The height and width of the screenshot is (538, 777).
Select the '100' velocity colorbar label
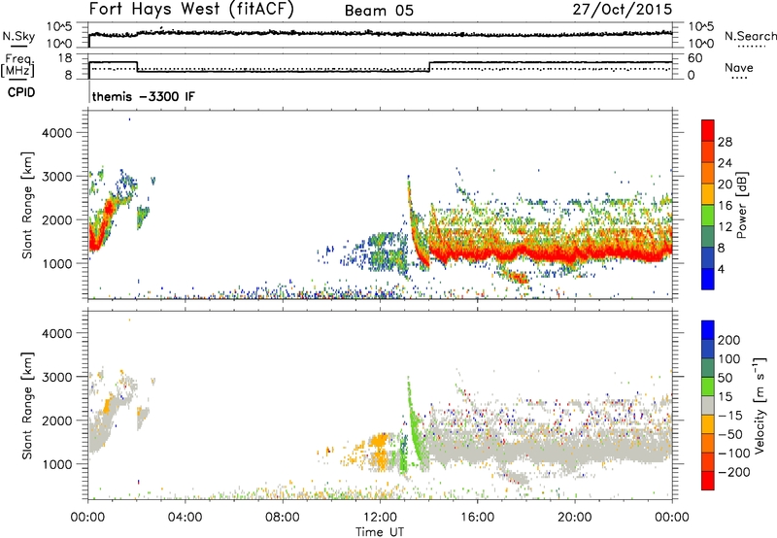click(729, 359)
